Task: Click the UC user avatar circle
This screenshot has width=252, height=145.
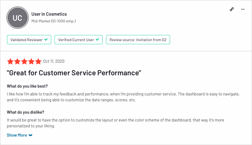Action: [x=18, y=18]
